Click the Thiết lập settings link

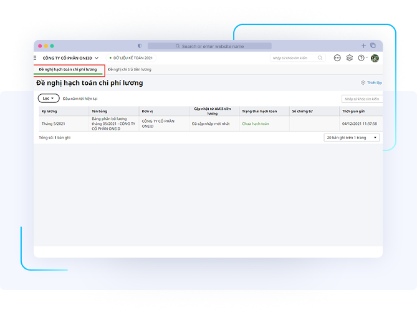click(371, 82)
